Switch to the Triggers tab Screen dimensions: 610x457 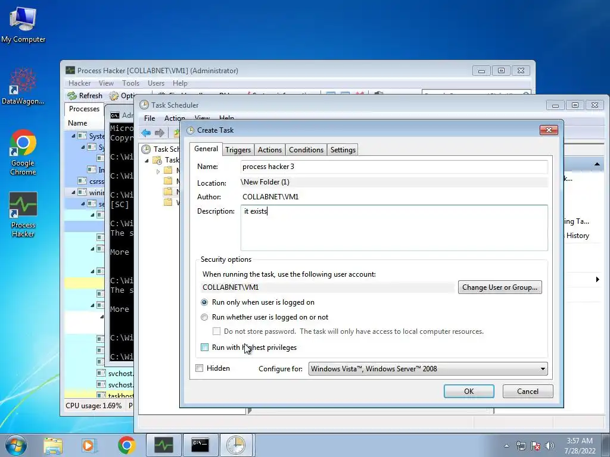click(238, 150)
